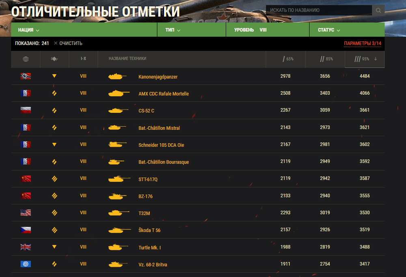Image resolution: width=406 pixels, height=277 pixels.
Task: Click the 3587 value for STT-617Q
Action: [365, 178]
